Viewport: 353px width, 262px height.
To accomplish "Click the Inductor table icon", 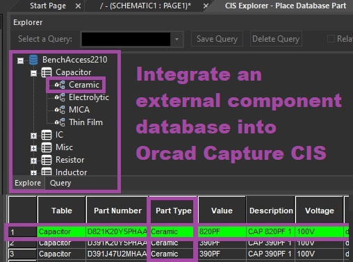I will [x=47, y=172].
